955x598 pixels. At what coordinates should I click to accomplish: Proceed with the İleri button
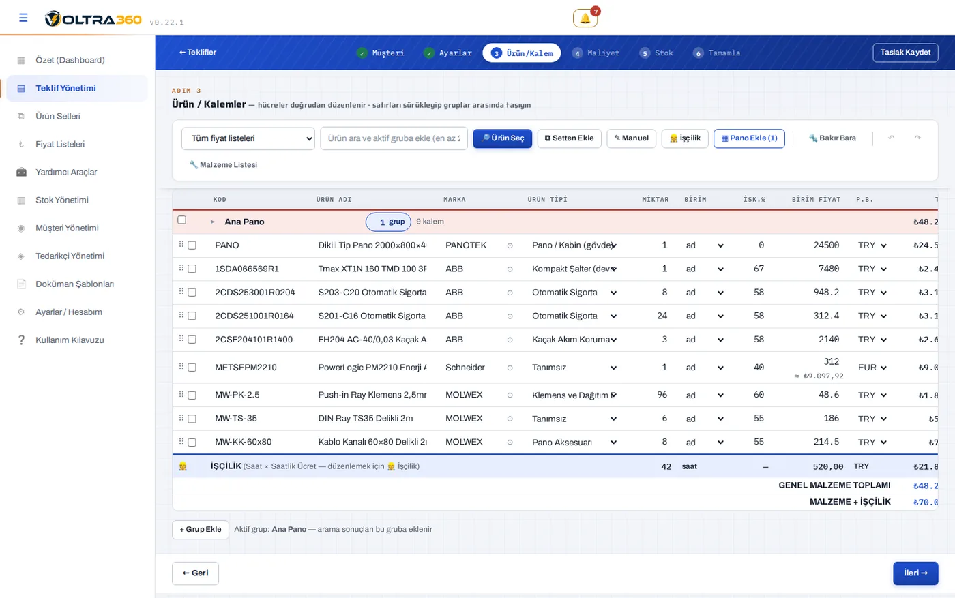point(915,573)
